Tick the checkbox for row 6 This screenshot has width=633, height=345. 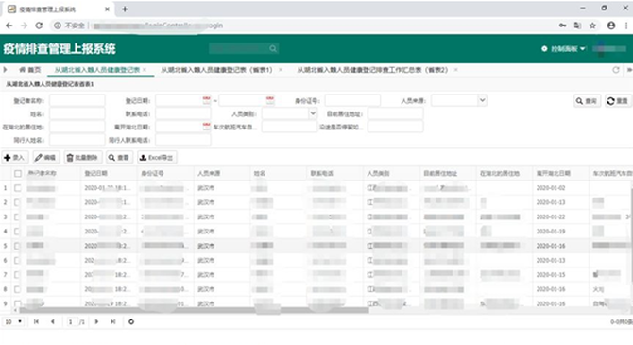tap(18, 260)
